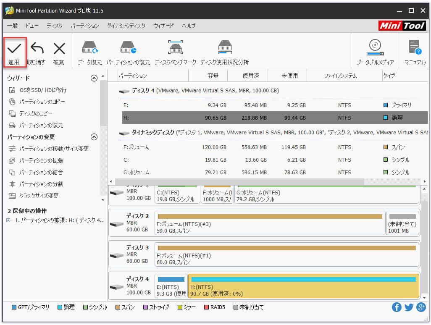Collapse the パーティションの変更 section

94,137
